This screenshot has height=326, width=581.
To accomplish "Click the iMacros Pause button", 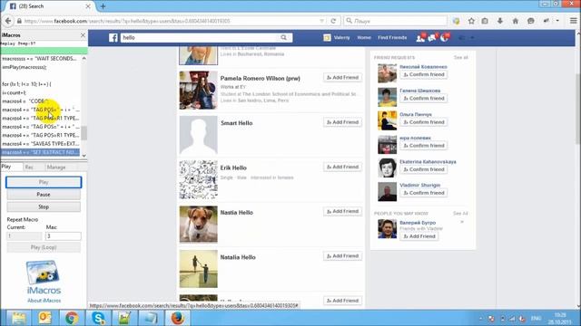I will 44,195.
